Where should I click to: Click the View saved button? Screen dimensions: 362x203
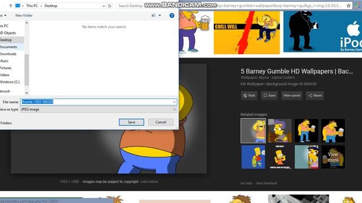click(292, 95)
